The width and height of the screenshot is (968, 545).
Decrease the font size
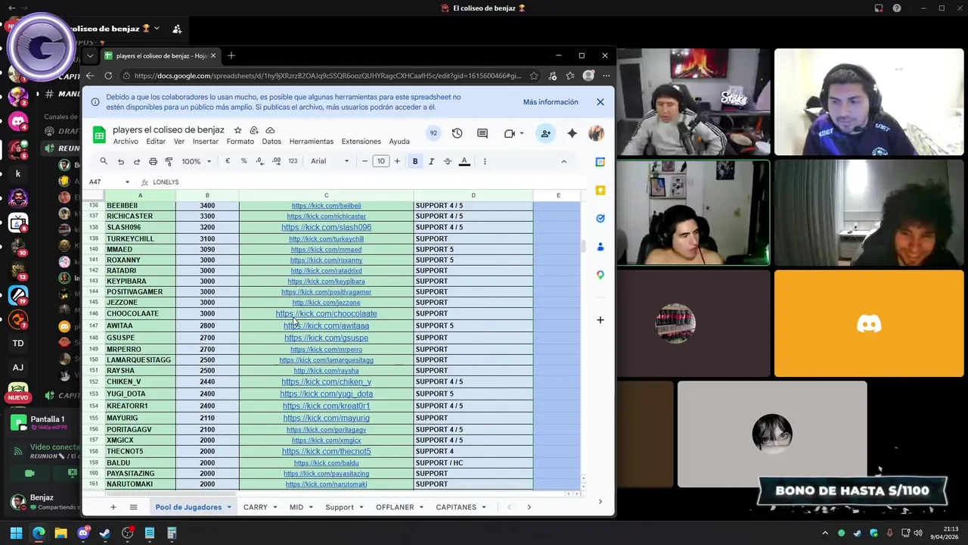pyautogui.click(x=365, y=161)
